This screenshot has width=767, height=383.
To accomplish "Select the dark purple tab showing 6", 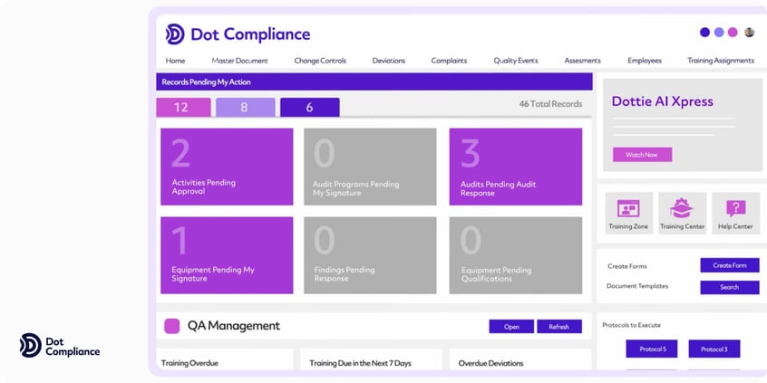I will click(x=310, y=108).
